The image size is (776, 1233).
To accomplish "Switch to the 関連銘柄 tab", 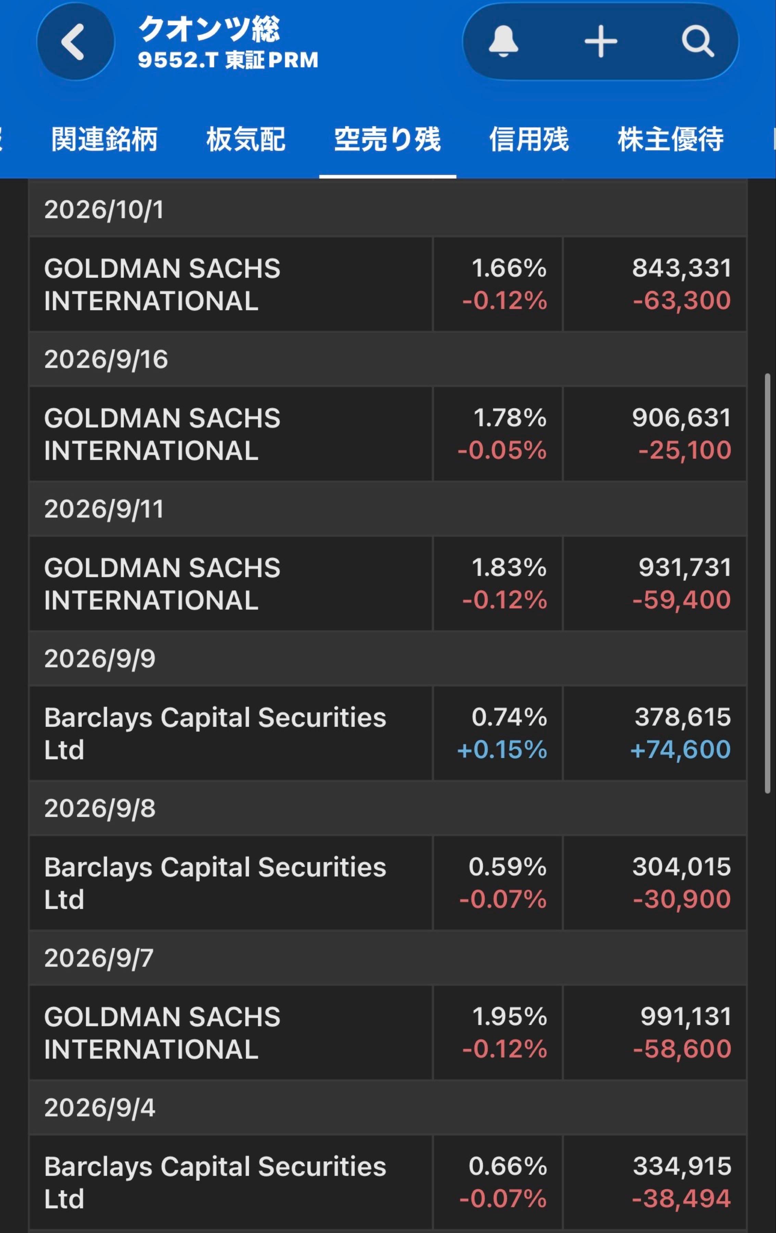I will click(x=104, y=139).
